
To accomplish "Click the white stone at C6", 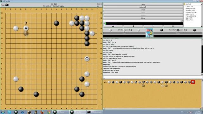I will [16, 79].
